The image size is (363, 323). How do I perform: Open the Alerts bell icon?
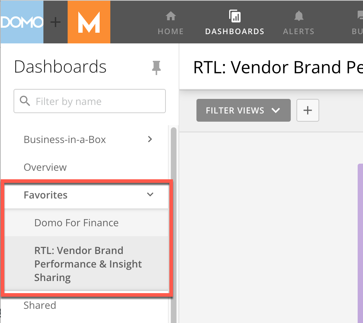(x=298, y=21)
